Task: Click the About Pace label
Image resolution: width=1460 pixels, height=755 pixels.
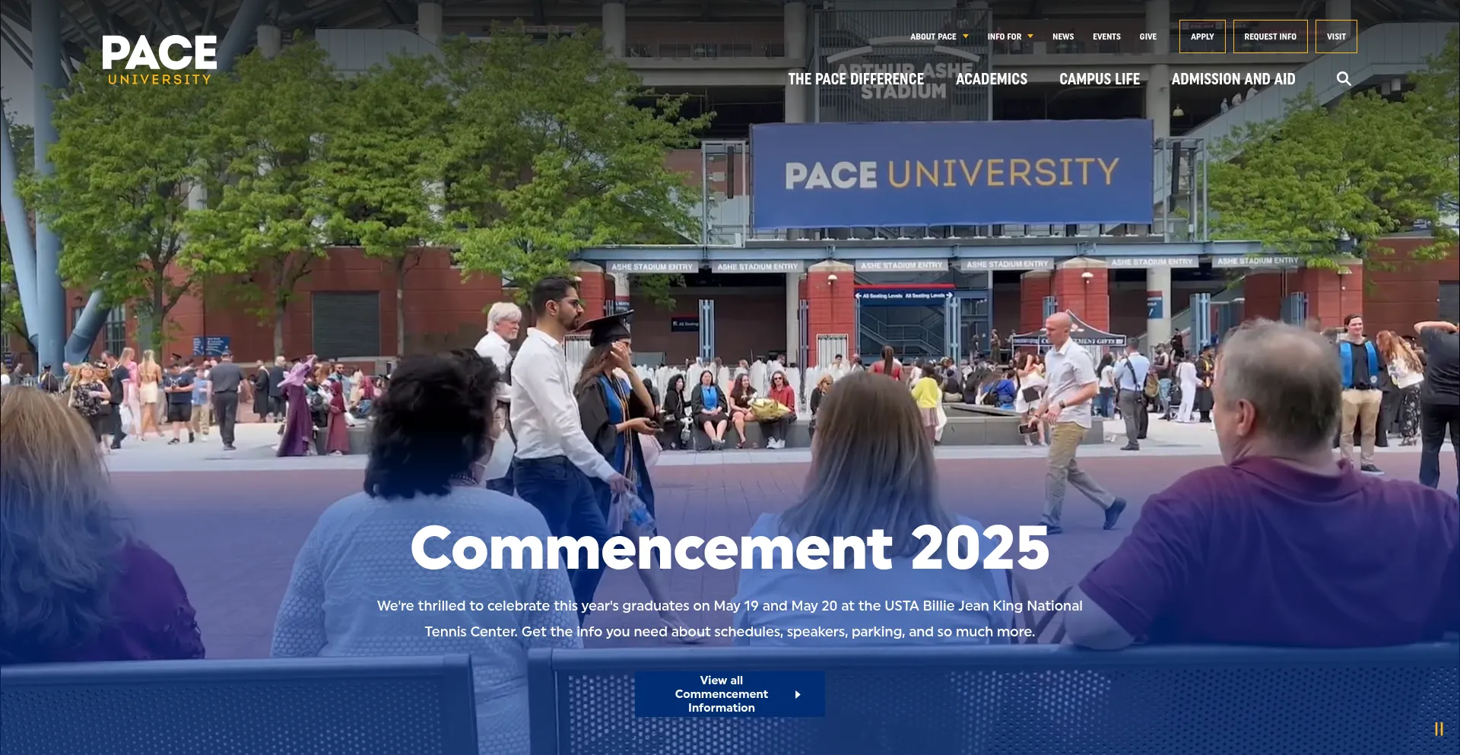Action: coord(933,36)
